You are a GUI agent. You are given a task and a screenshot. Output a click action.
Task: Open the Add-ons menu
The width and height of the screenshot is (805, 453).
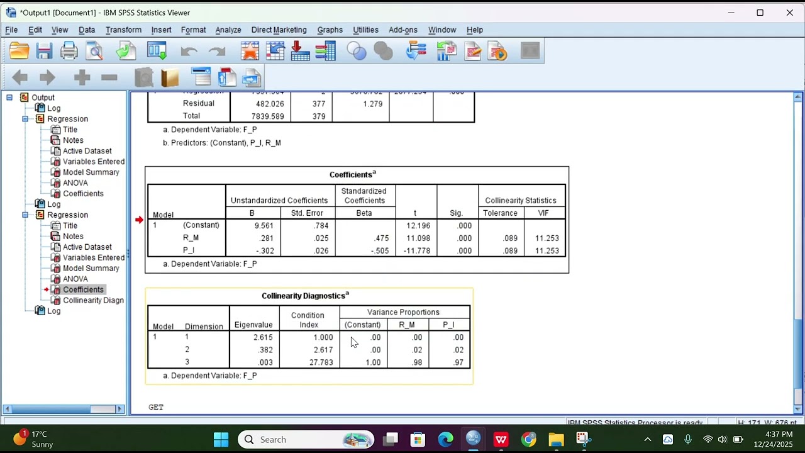403,30
